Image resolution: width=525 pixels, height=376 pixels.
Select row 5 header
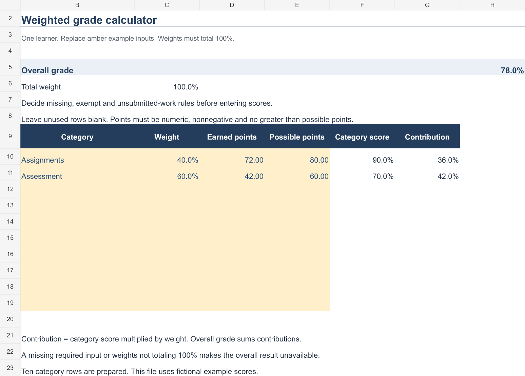10,67
